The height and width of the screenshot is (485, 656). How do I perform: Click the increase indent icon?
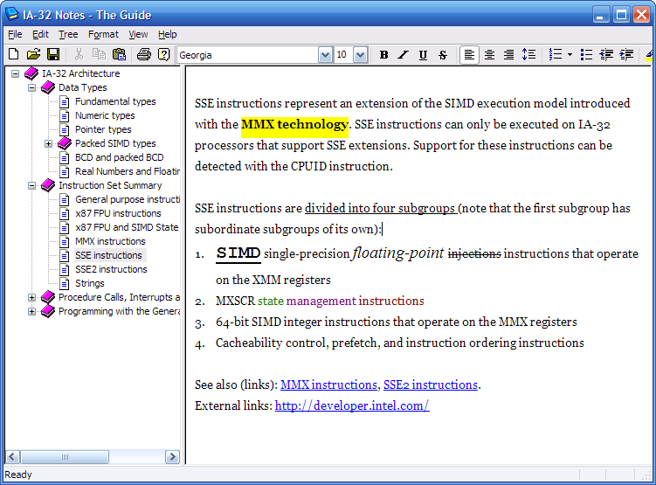626,55
